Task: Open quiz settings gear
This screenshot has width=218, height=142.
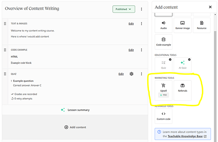Action: coord(132,74)
